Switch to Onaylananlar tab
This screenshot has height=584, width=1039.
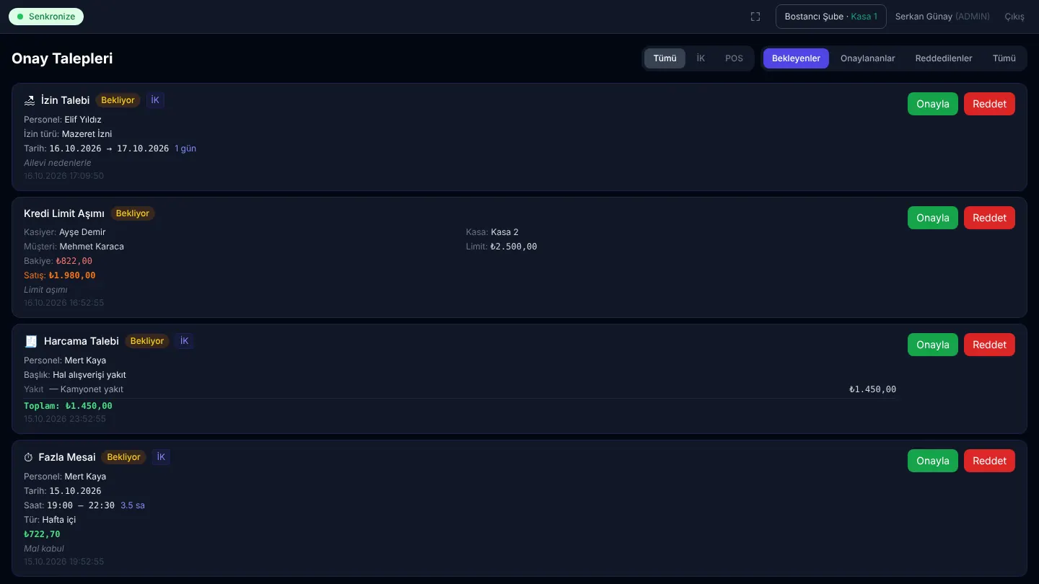click(867, 58)
